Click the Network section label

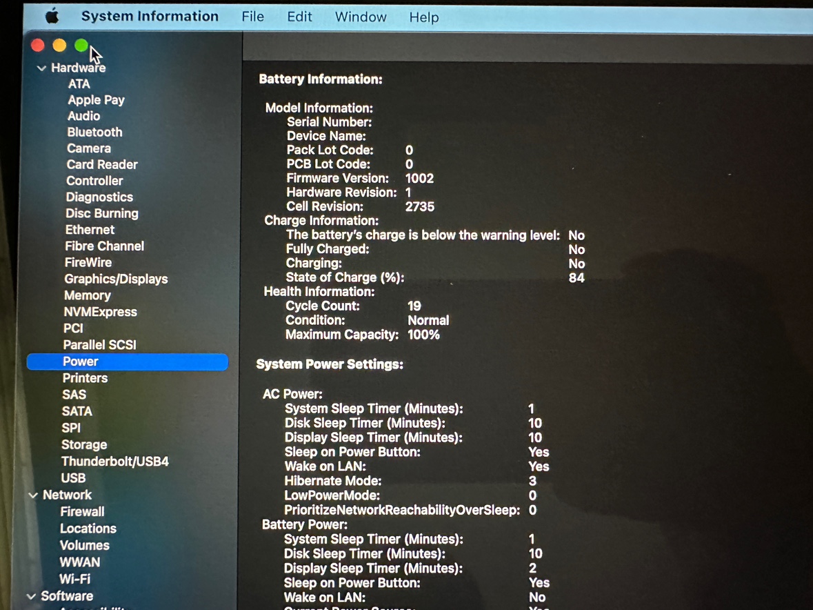coord(67,495)
